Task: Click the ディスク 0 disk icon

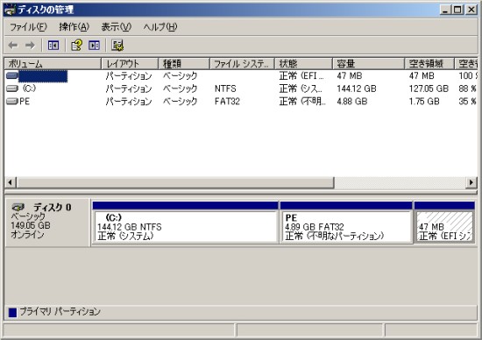Action: (x=18, y=207)
